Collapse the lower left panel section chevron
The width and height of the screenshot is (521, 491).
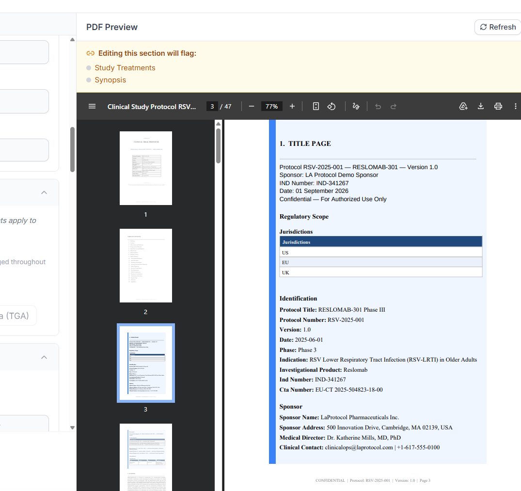click(x=44, y=357)
